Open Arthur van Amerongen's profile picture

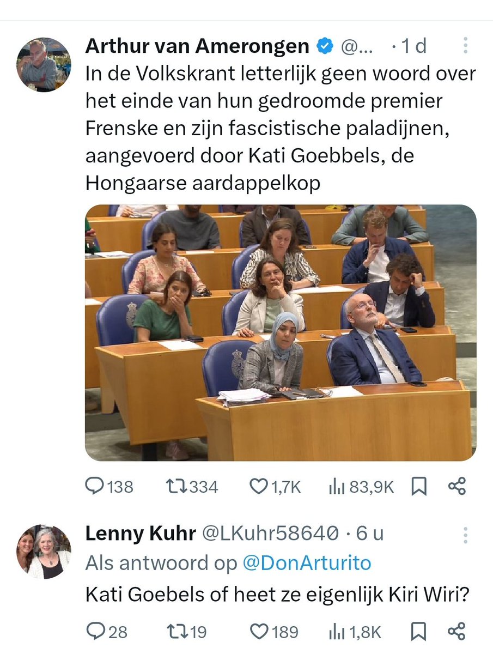[44, 64]
